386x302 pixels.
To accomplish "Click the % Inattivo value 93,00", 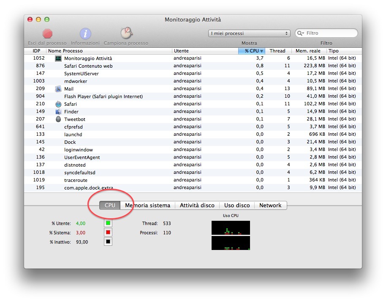I will point(82,242).
